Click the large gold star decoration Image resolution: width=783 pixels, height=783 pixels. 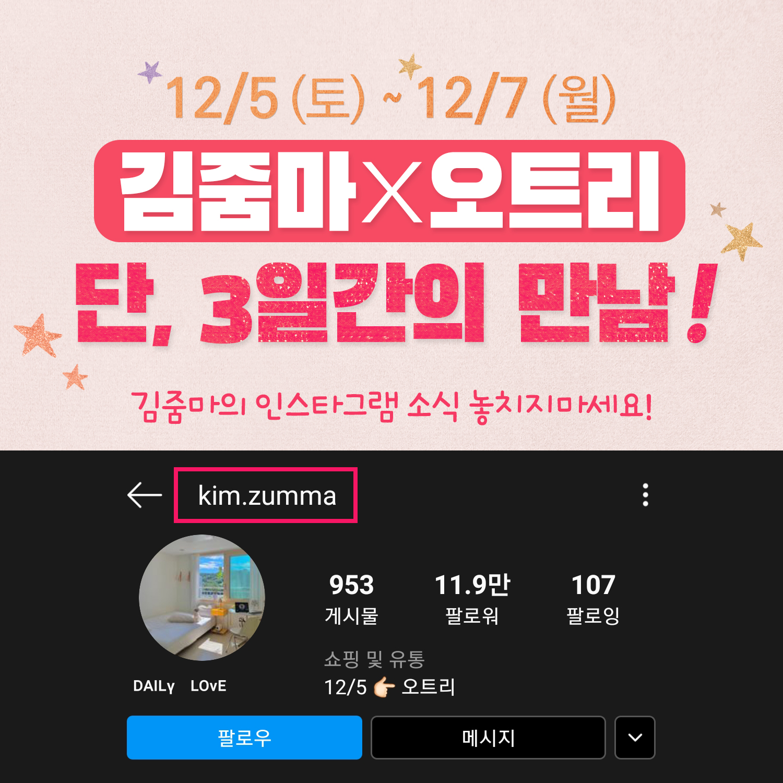[x=742, y=241]
